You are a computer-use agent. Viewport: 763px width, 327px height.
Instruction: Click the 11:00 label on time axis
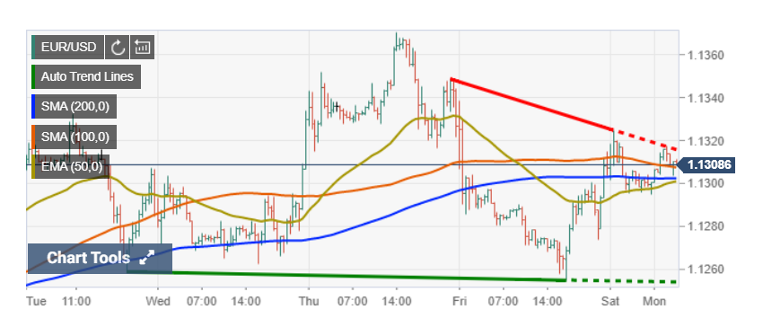[77, 302]
